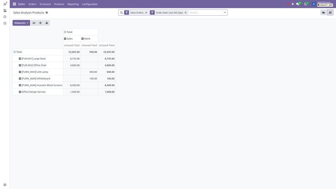This screenshot has height=189, width=336.
Task: Open the conversations messages icon
Action: tap(298, 4)
